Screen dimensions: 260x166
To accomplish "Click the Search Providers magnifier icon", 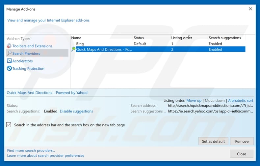I will [x=9, y=53].
